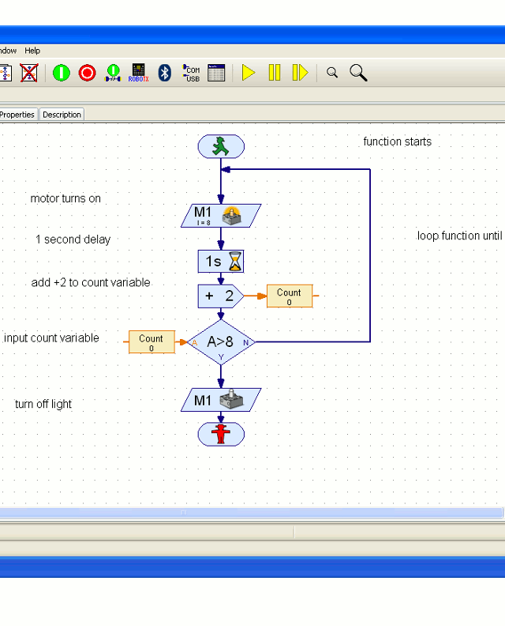Click the large zoom-in magnifier
This screenshot has height=626, width=505.
358,73
